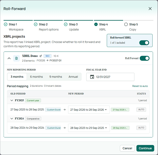This screenshot has width=158, height=155.
Task: Click the green 27 Sep 2026 tag
Action: tap(120, 110)
